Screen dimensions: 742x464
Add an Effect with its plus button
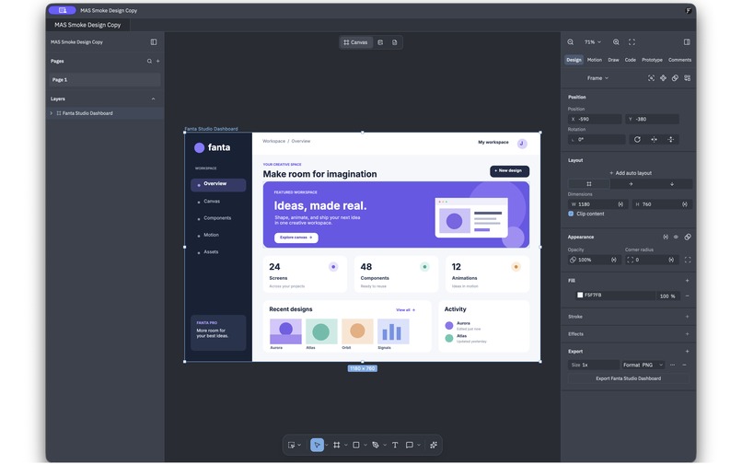(x=687, y=334)
